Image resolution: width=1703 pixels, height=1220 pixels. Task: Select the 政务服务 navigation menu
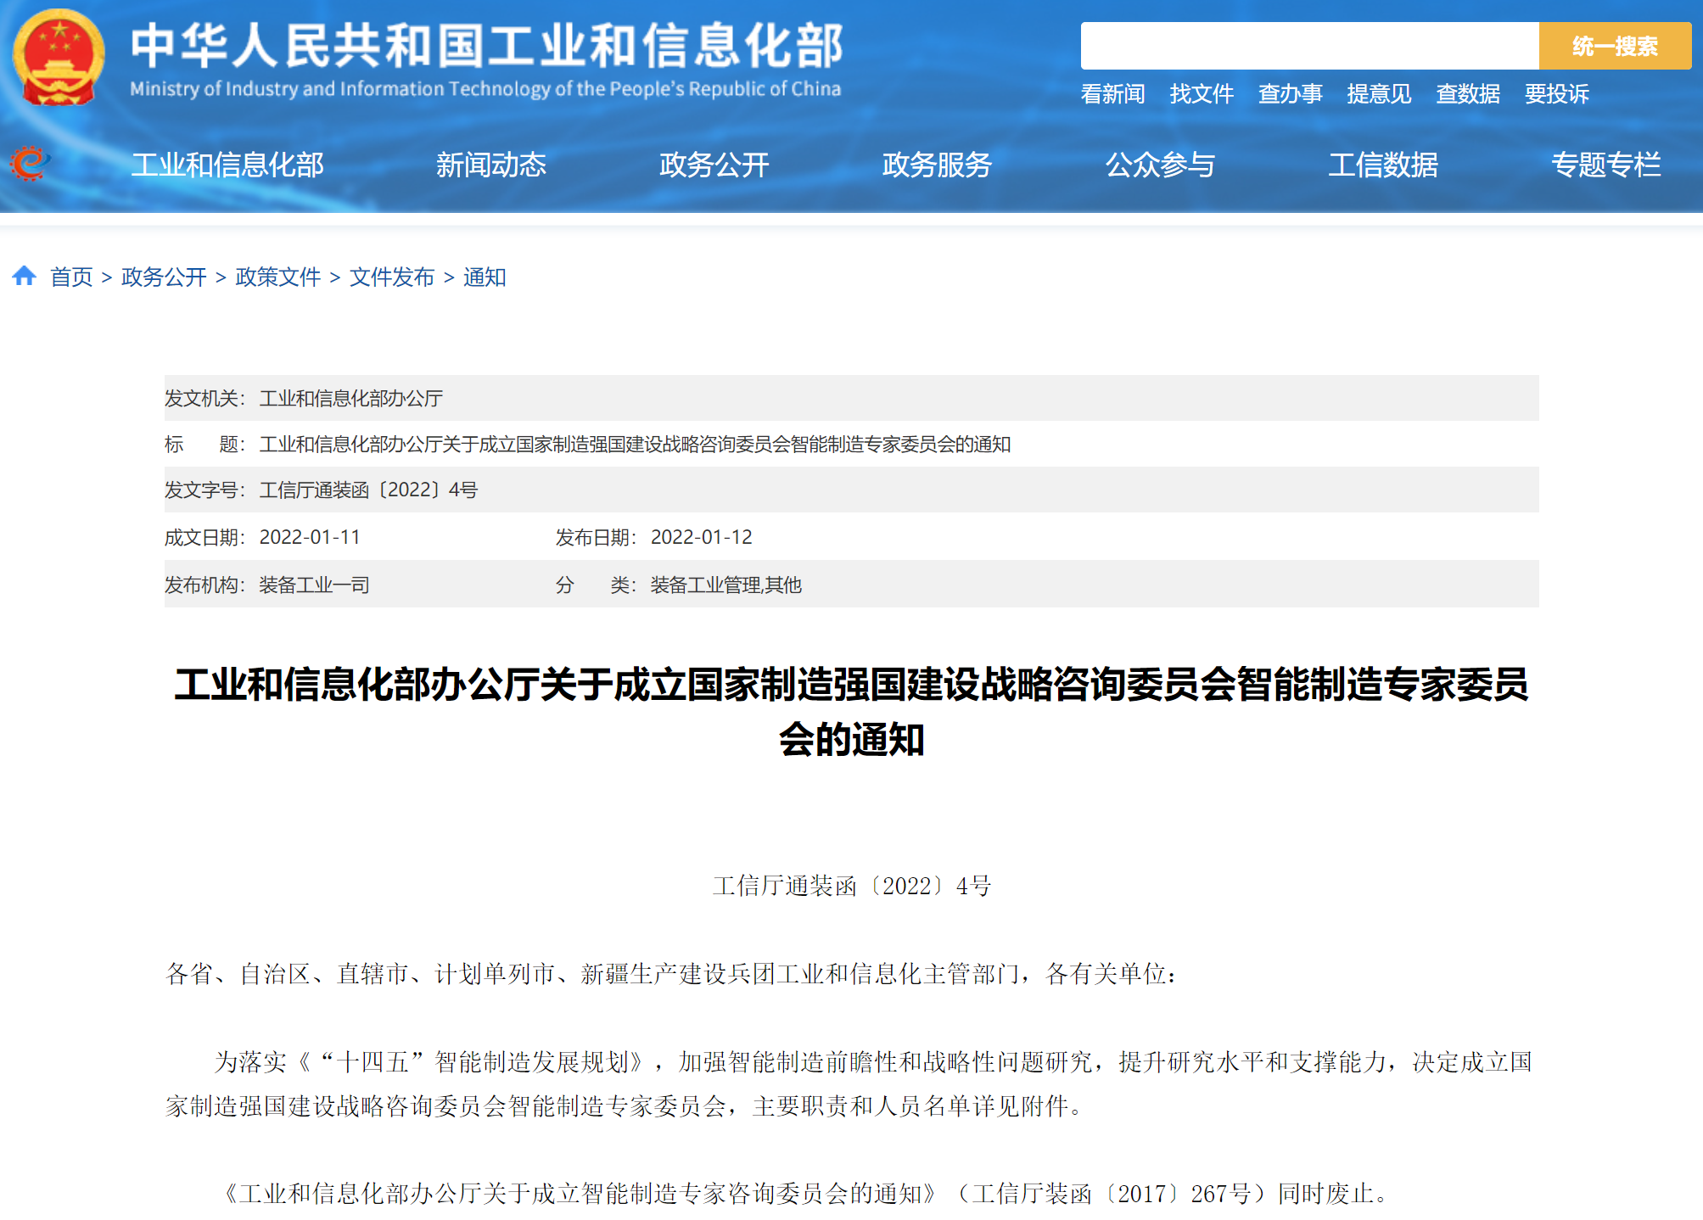pos(937,165)
